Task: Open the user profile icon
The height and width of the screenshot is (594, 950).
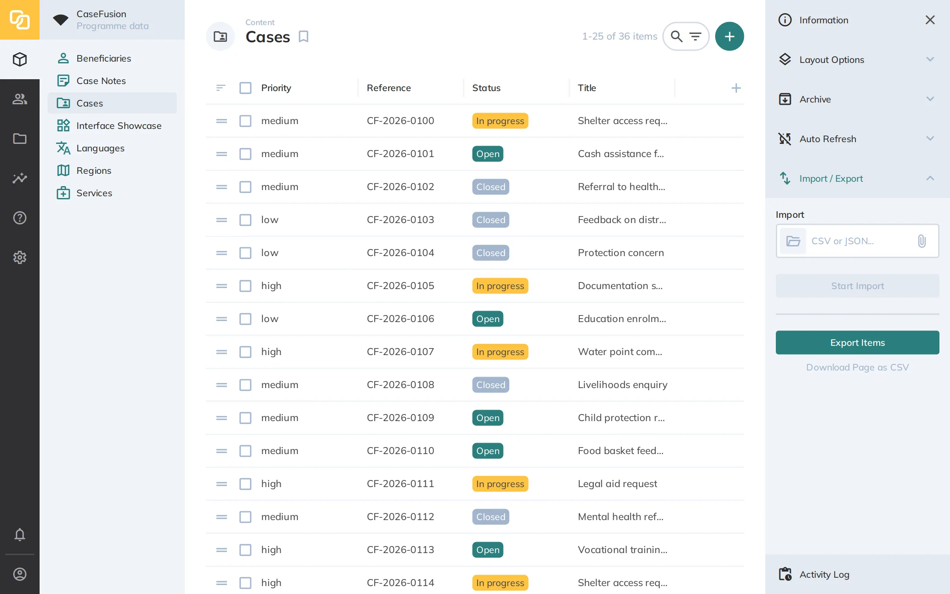Action: pos(20,574)
